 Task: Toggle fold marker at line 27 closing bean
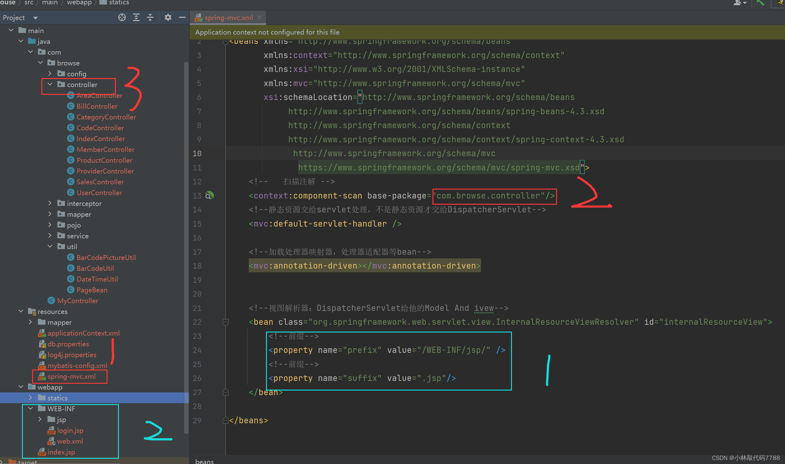click(225, 392)
